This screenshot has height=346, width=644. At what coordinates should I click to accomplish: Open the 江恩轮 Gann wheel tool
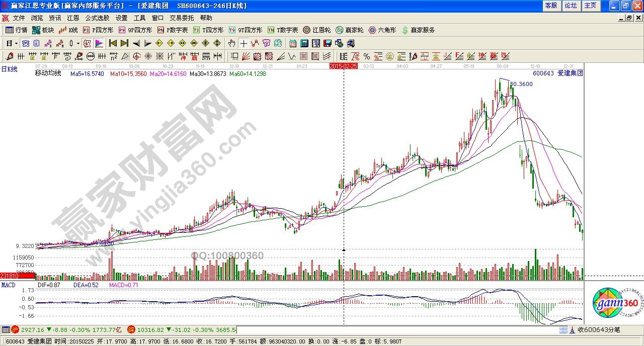click(316, 30)
